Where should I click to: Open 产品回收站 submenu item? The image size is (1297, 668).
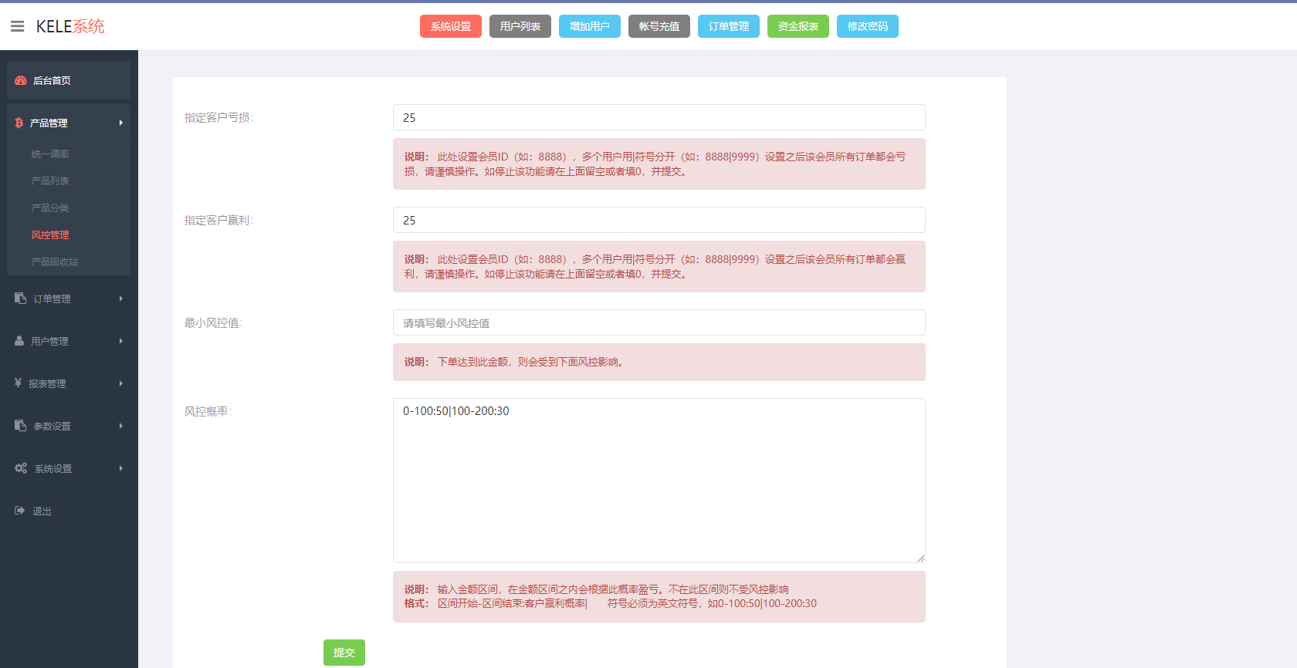click(x=55, y=262)
